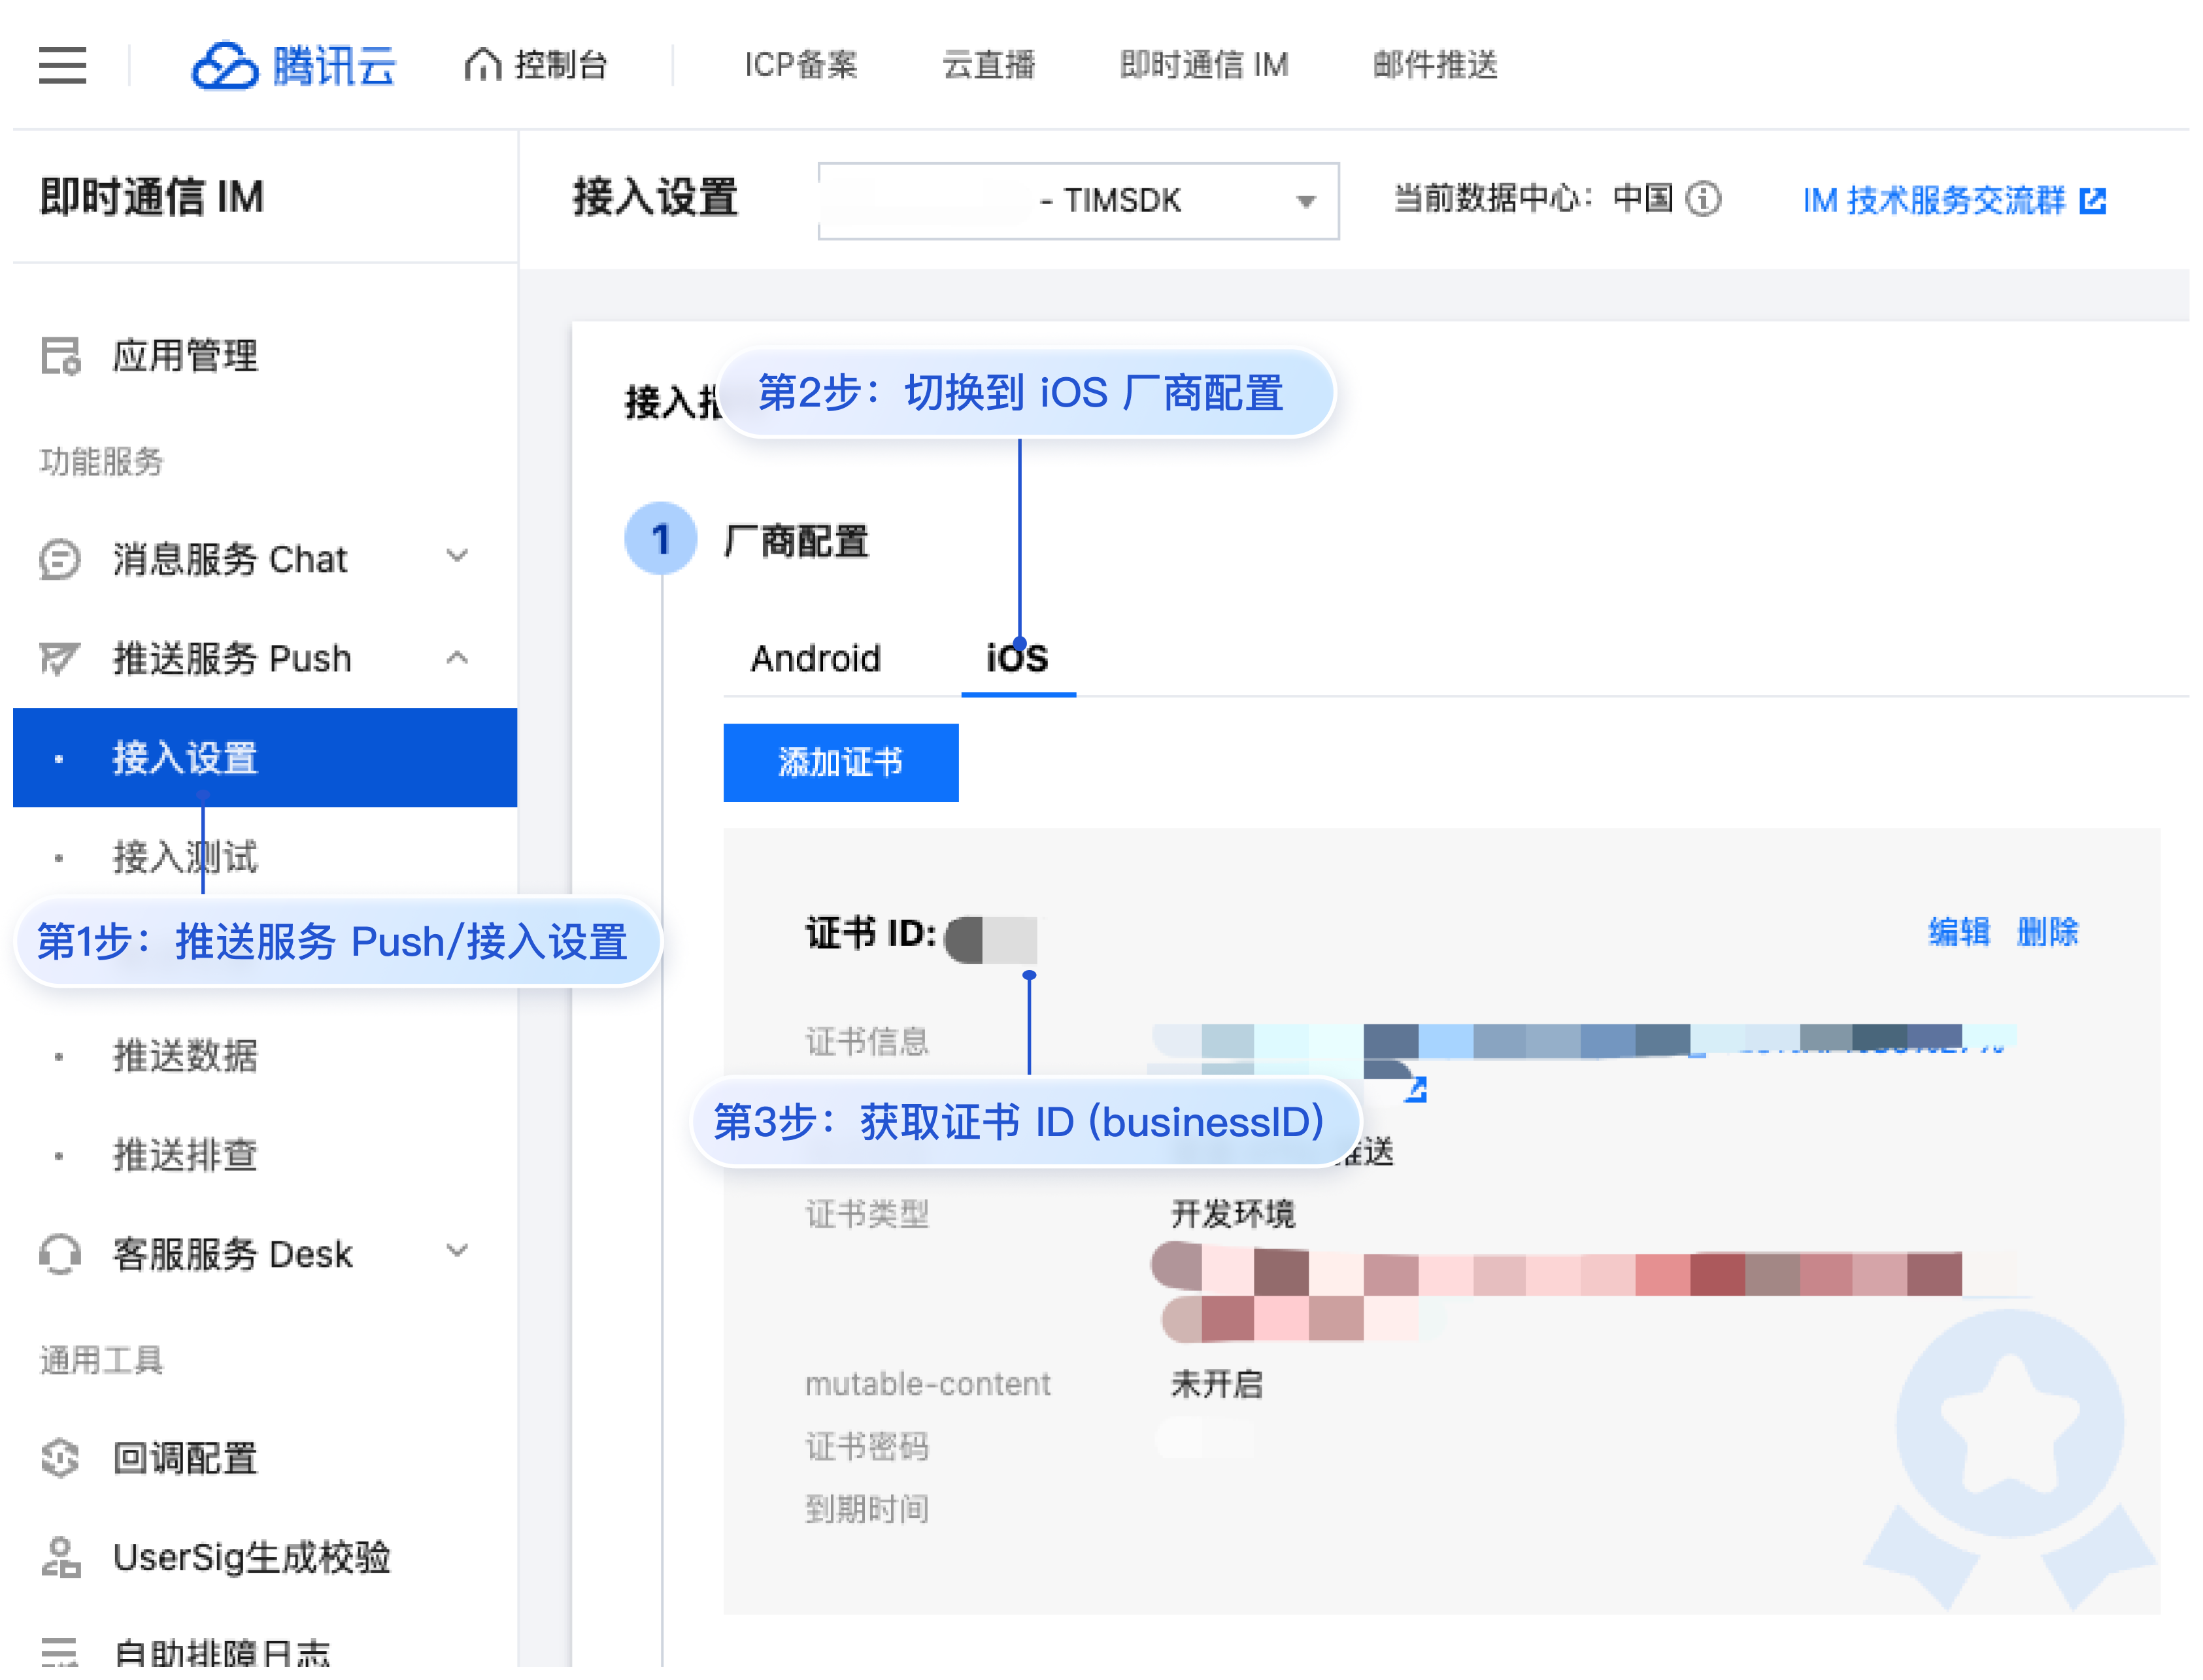Select 推送数据 in sidebar
This screenshot has height=1680, width=2203.
(185, 1055)
